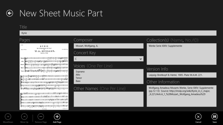This screenshot has height=125, width=223.
Task: Click the Other Information text box
Action: [182, 96]
